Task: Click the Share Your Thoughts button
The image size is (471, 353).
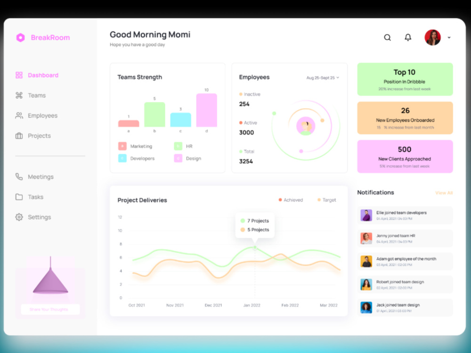Action: 50,309
